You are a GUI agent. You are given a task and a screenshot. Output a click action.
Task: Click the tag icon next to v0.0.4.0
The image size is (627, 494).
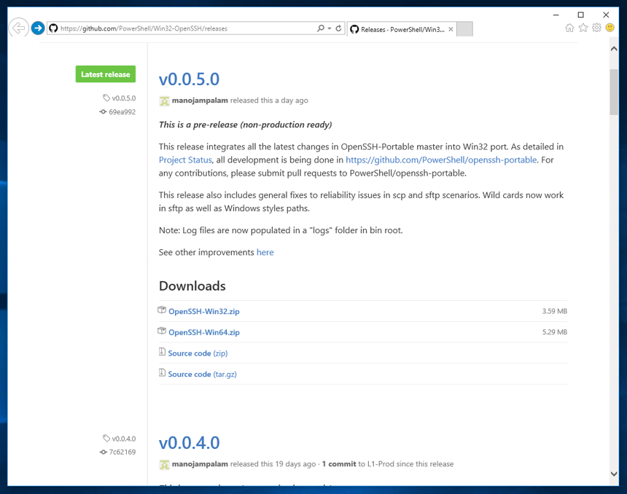pos(106,439)
